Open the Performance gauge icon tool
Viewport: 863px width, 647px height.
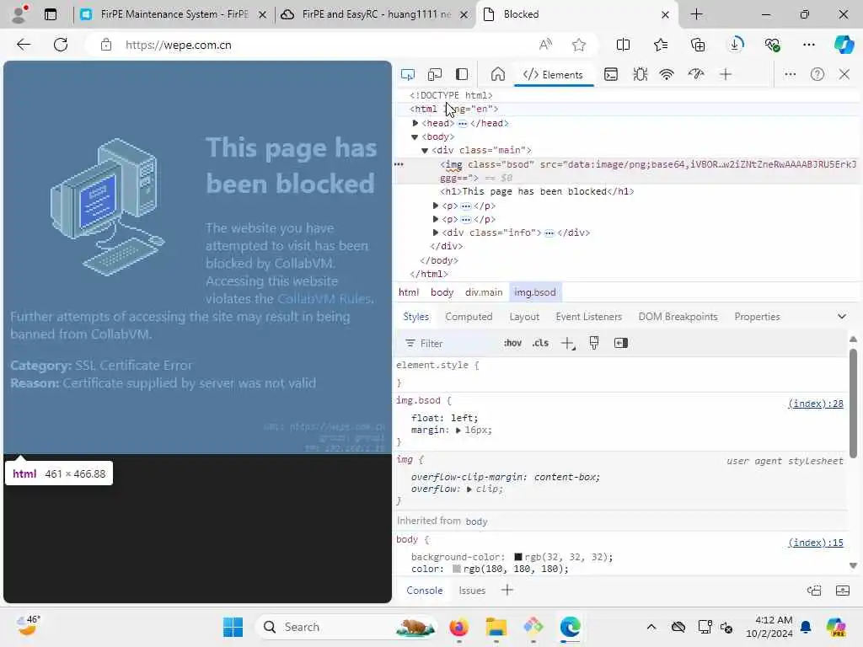(695, 74)
